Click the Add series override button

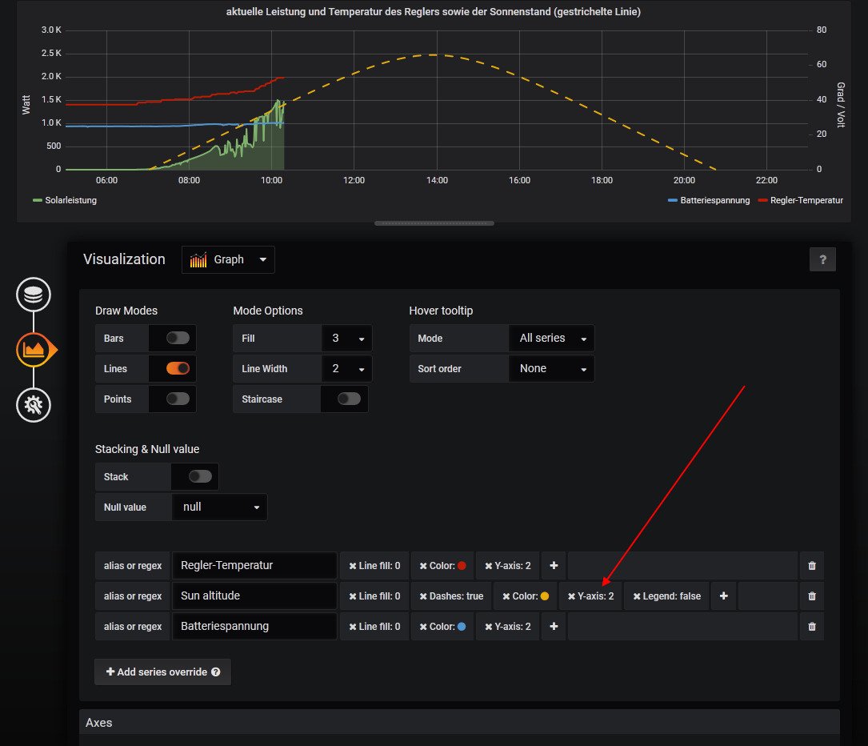click(x=162, y=672)
